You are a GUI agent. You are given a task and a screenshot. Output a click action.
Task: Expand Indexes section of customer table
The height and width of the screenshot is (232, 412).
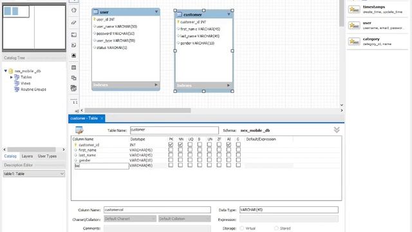click(x=229, y=85)
